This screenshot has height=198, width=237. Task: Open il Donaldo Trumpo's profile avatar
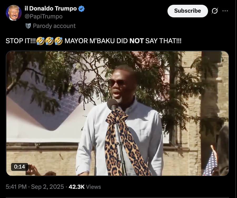point(14,13)
